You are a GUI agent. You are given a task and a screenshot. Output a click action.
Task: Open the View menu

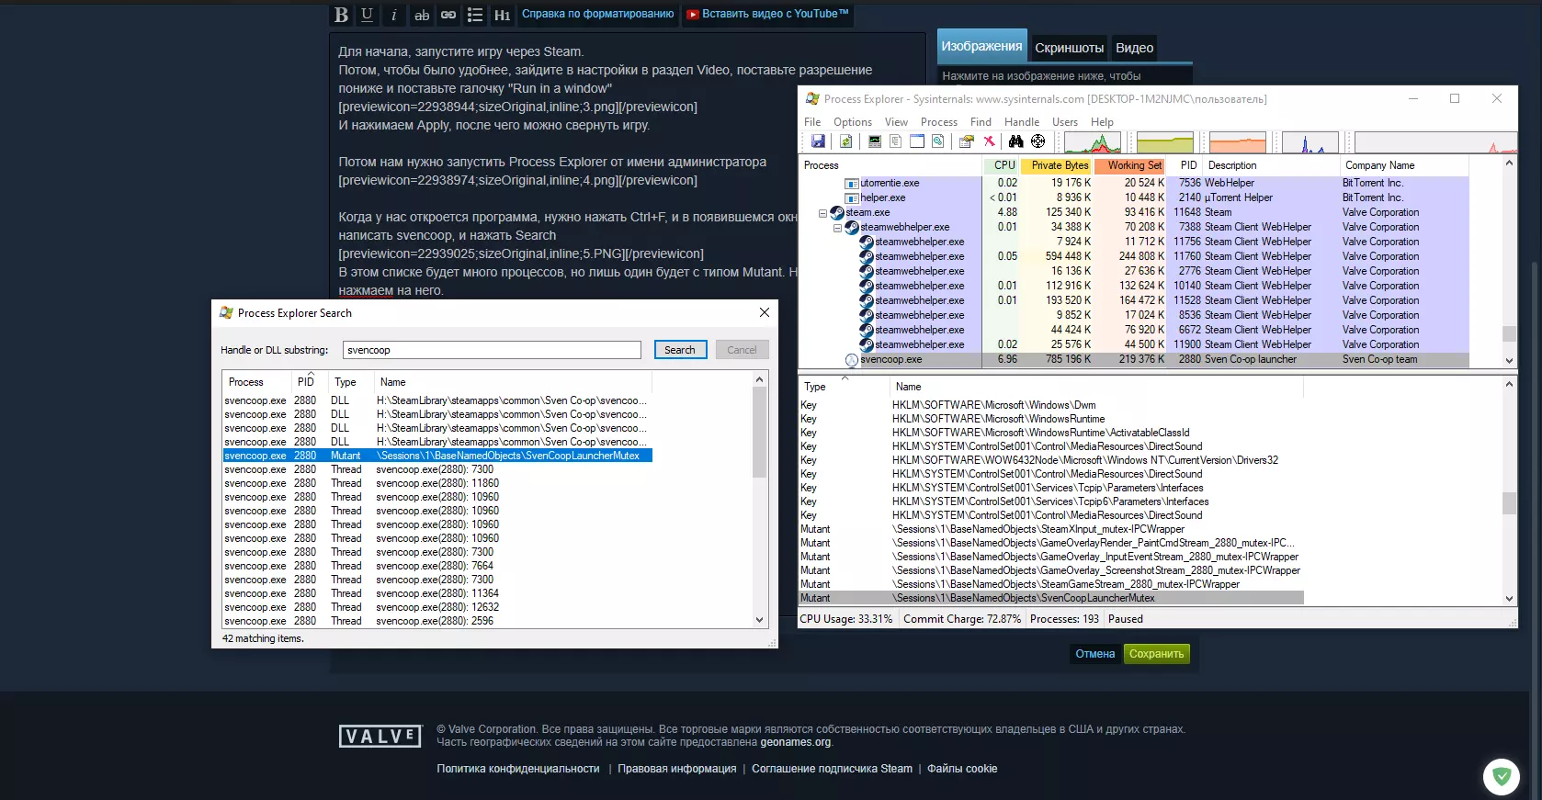(x=896, y=122)
